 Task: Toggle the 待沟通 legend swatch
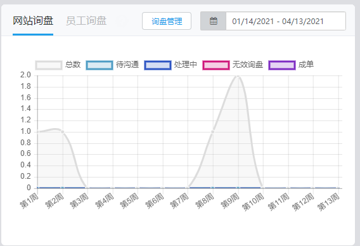(100, 65)
